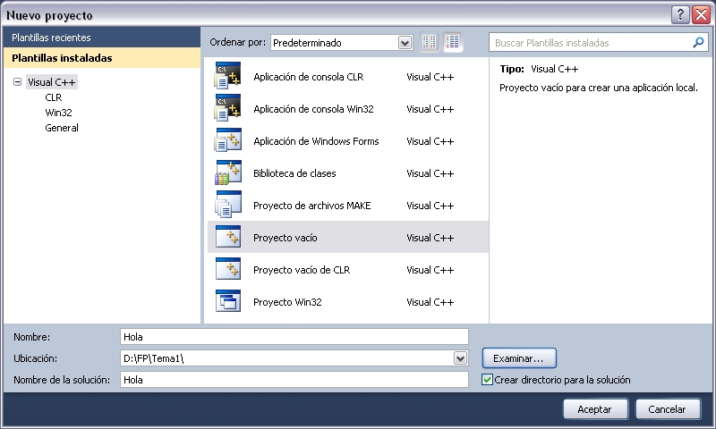Toggle Crear directorio para la solución checkbox
This screenshot has width=716, height=429.
487,379
